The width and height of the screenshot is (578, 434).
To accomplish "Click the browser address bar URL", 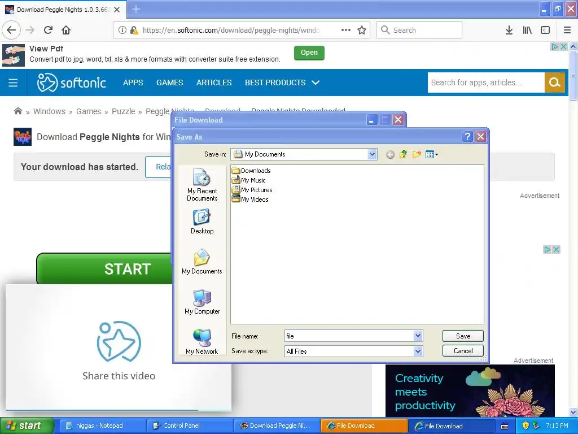I will (231, 31).
